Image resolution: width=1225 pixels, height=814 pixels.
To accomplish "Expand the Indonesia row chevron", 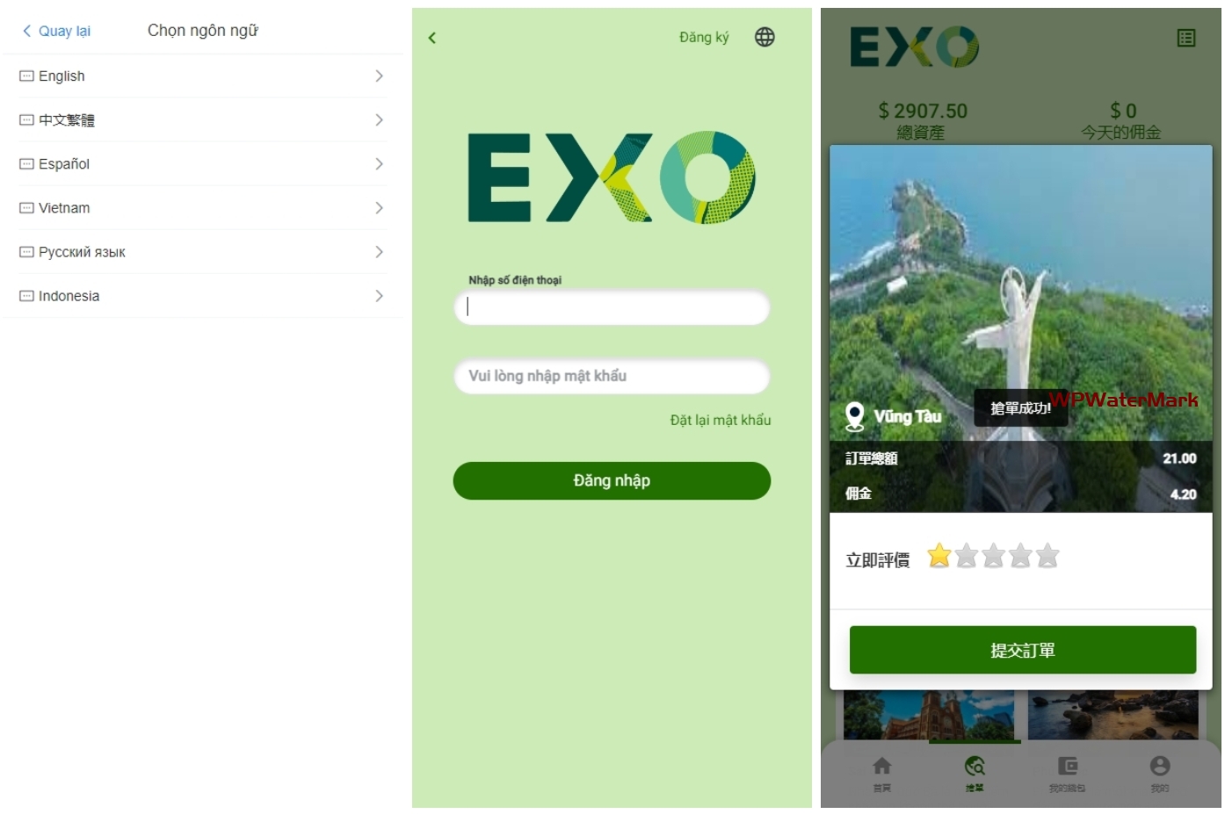I will 379,296.
